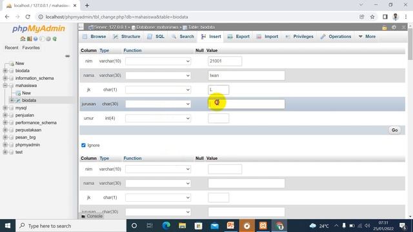Open the Console bar
Image resolution: width=413 pixels, height=232 pixels.
pos(92,217)
